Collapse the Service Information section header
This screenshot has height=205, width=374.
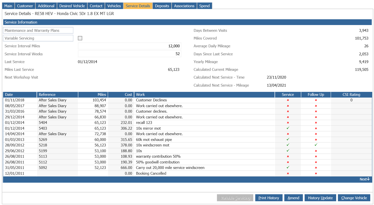187,22
